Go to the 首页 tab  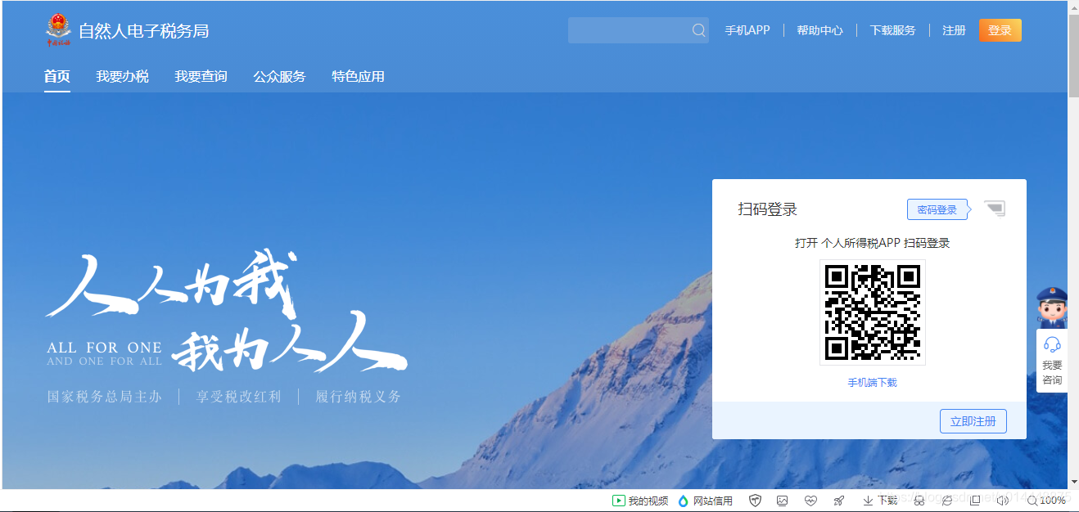57,76
